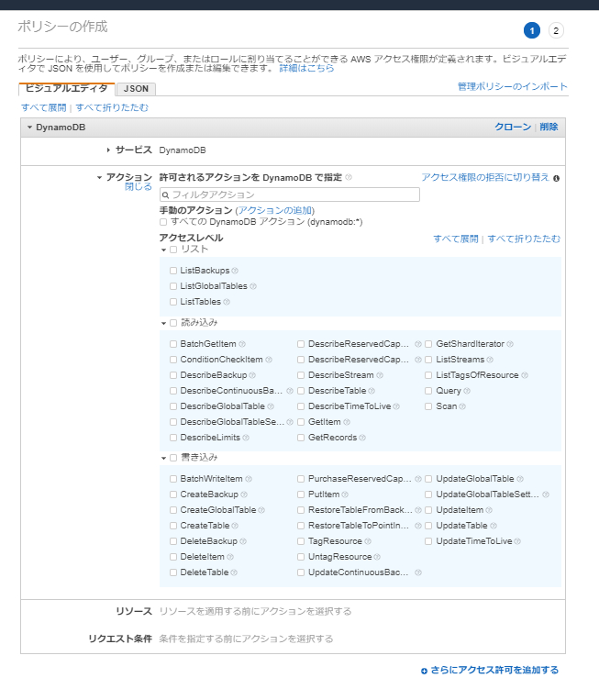Click the help icon beside UpdateItem
Viewport: 599px width, 689px height.
click(x=489, y=510)
